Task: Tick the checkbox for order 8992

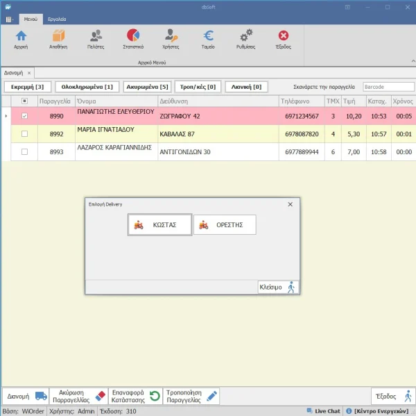Action: (25, 134)
